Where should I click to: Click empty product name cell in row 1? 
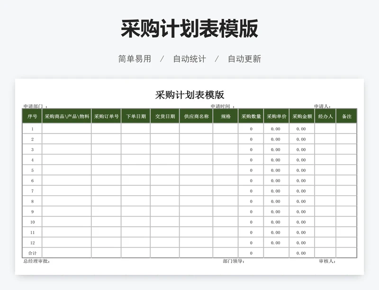(67, 129)
